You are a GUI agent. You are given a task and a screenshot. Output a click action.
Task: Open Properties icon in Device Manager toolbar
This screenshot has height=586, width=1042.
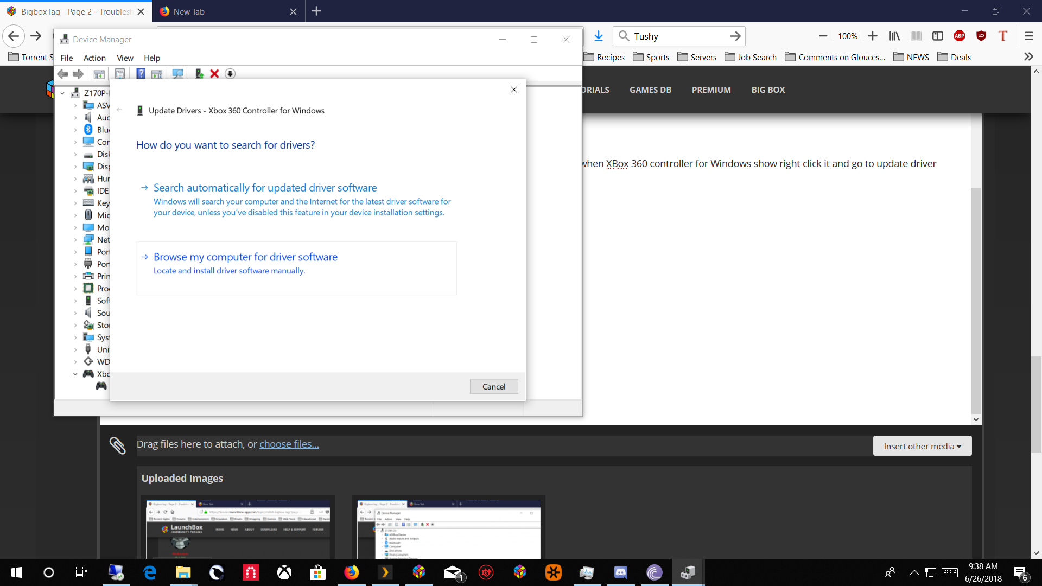(120, 74)
